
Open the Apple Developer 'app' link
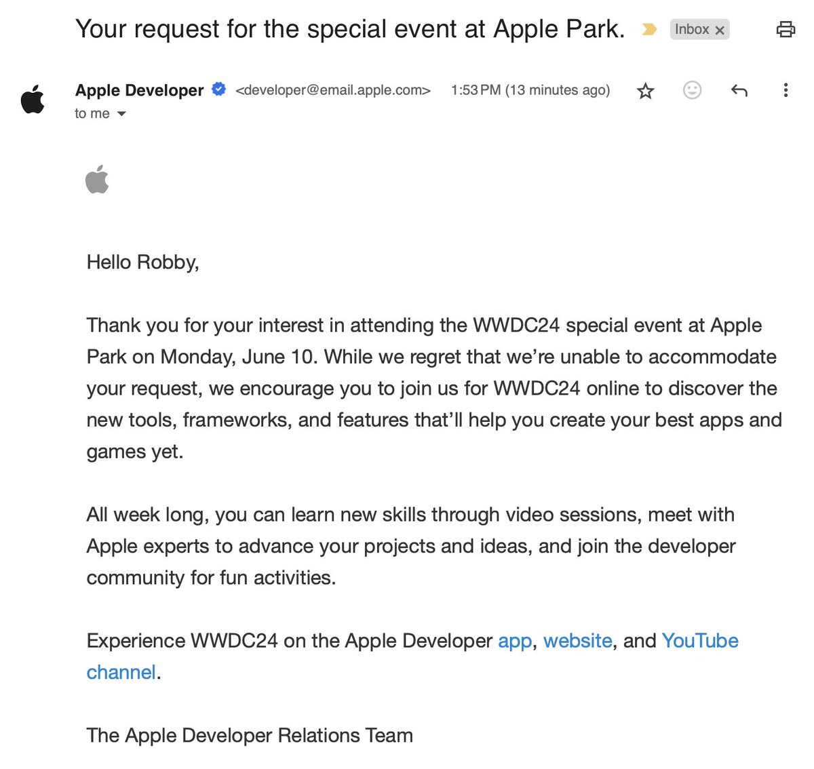pos(515,642)
